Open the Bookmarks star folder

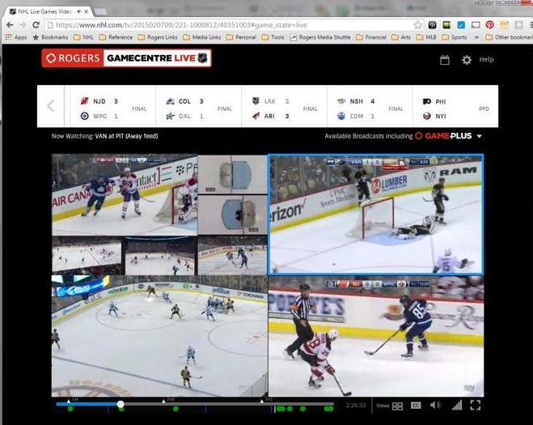(x=50, y=37)
